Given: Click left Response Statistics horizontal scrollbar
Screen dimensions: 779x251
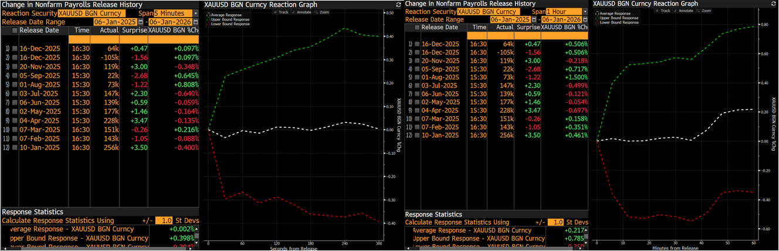Looking at the screenshot, I should click(88, 248).
